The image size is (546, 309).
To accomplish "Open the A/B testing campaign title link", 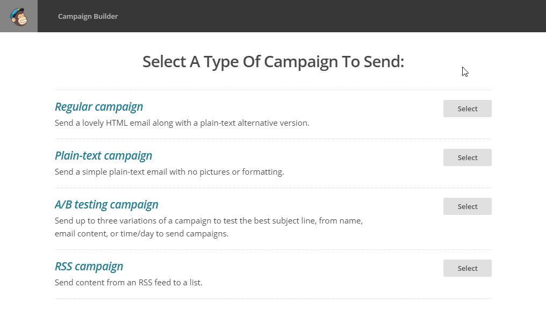I will click(x=106, y=205).
